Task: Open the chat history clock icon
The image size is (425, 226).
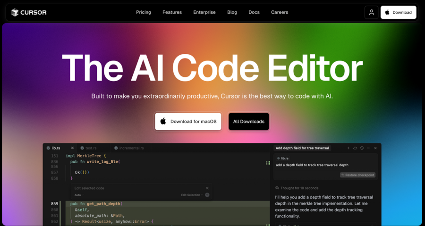Action: point(362,148)
